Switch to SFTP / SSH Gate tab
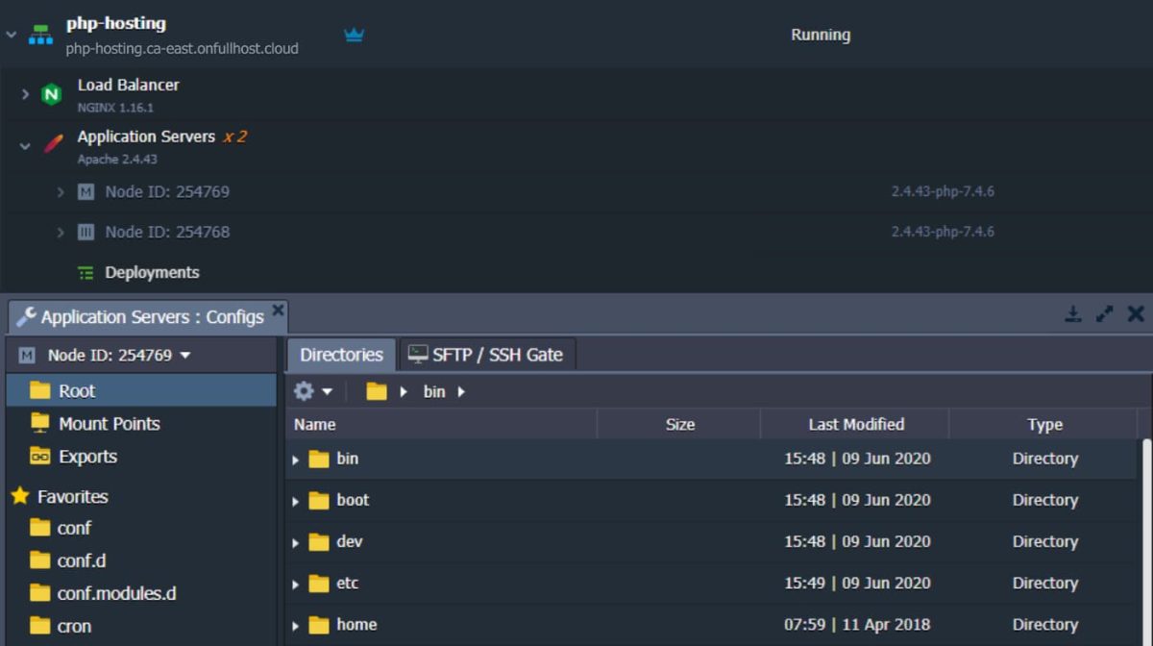 pyautogui.click(x=487, y=355)
